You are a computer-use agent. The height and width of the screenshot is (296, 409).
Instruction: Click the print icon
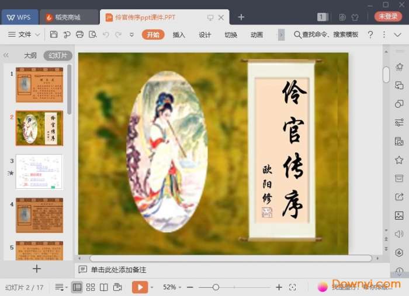79,34
